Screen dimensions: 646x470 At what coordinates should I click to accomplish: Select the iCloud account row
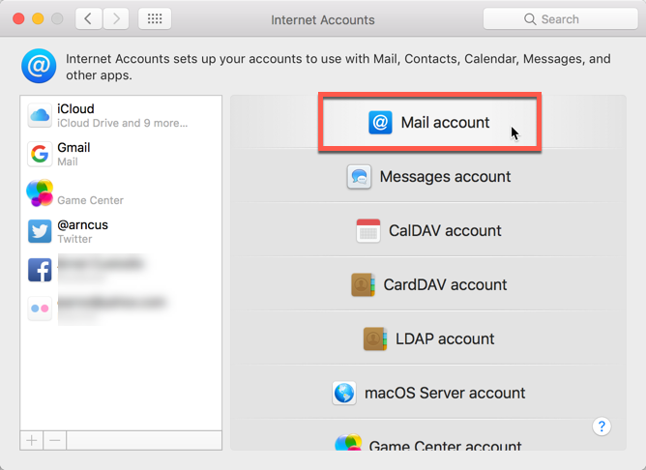coord(121,115)
